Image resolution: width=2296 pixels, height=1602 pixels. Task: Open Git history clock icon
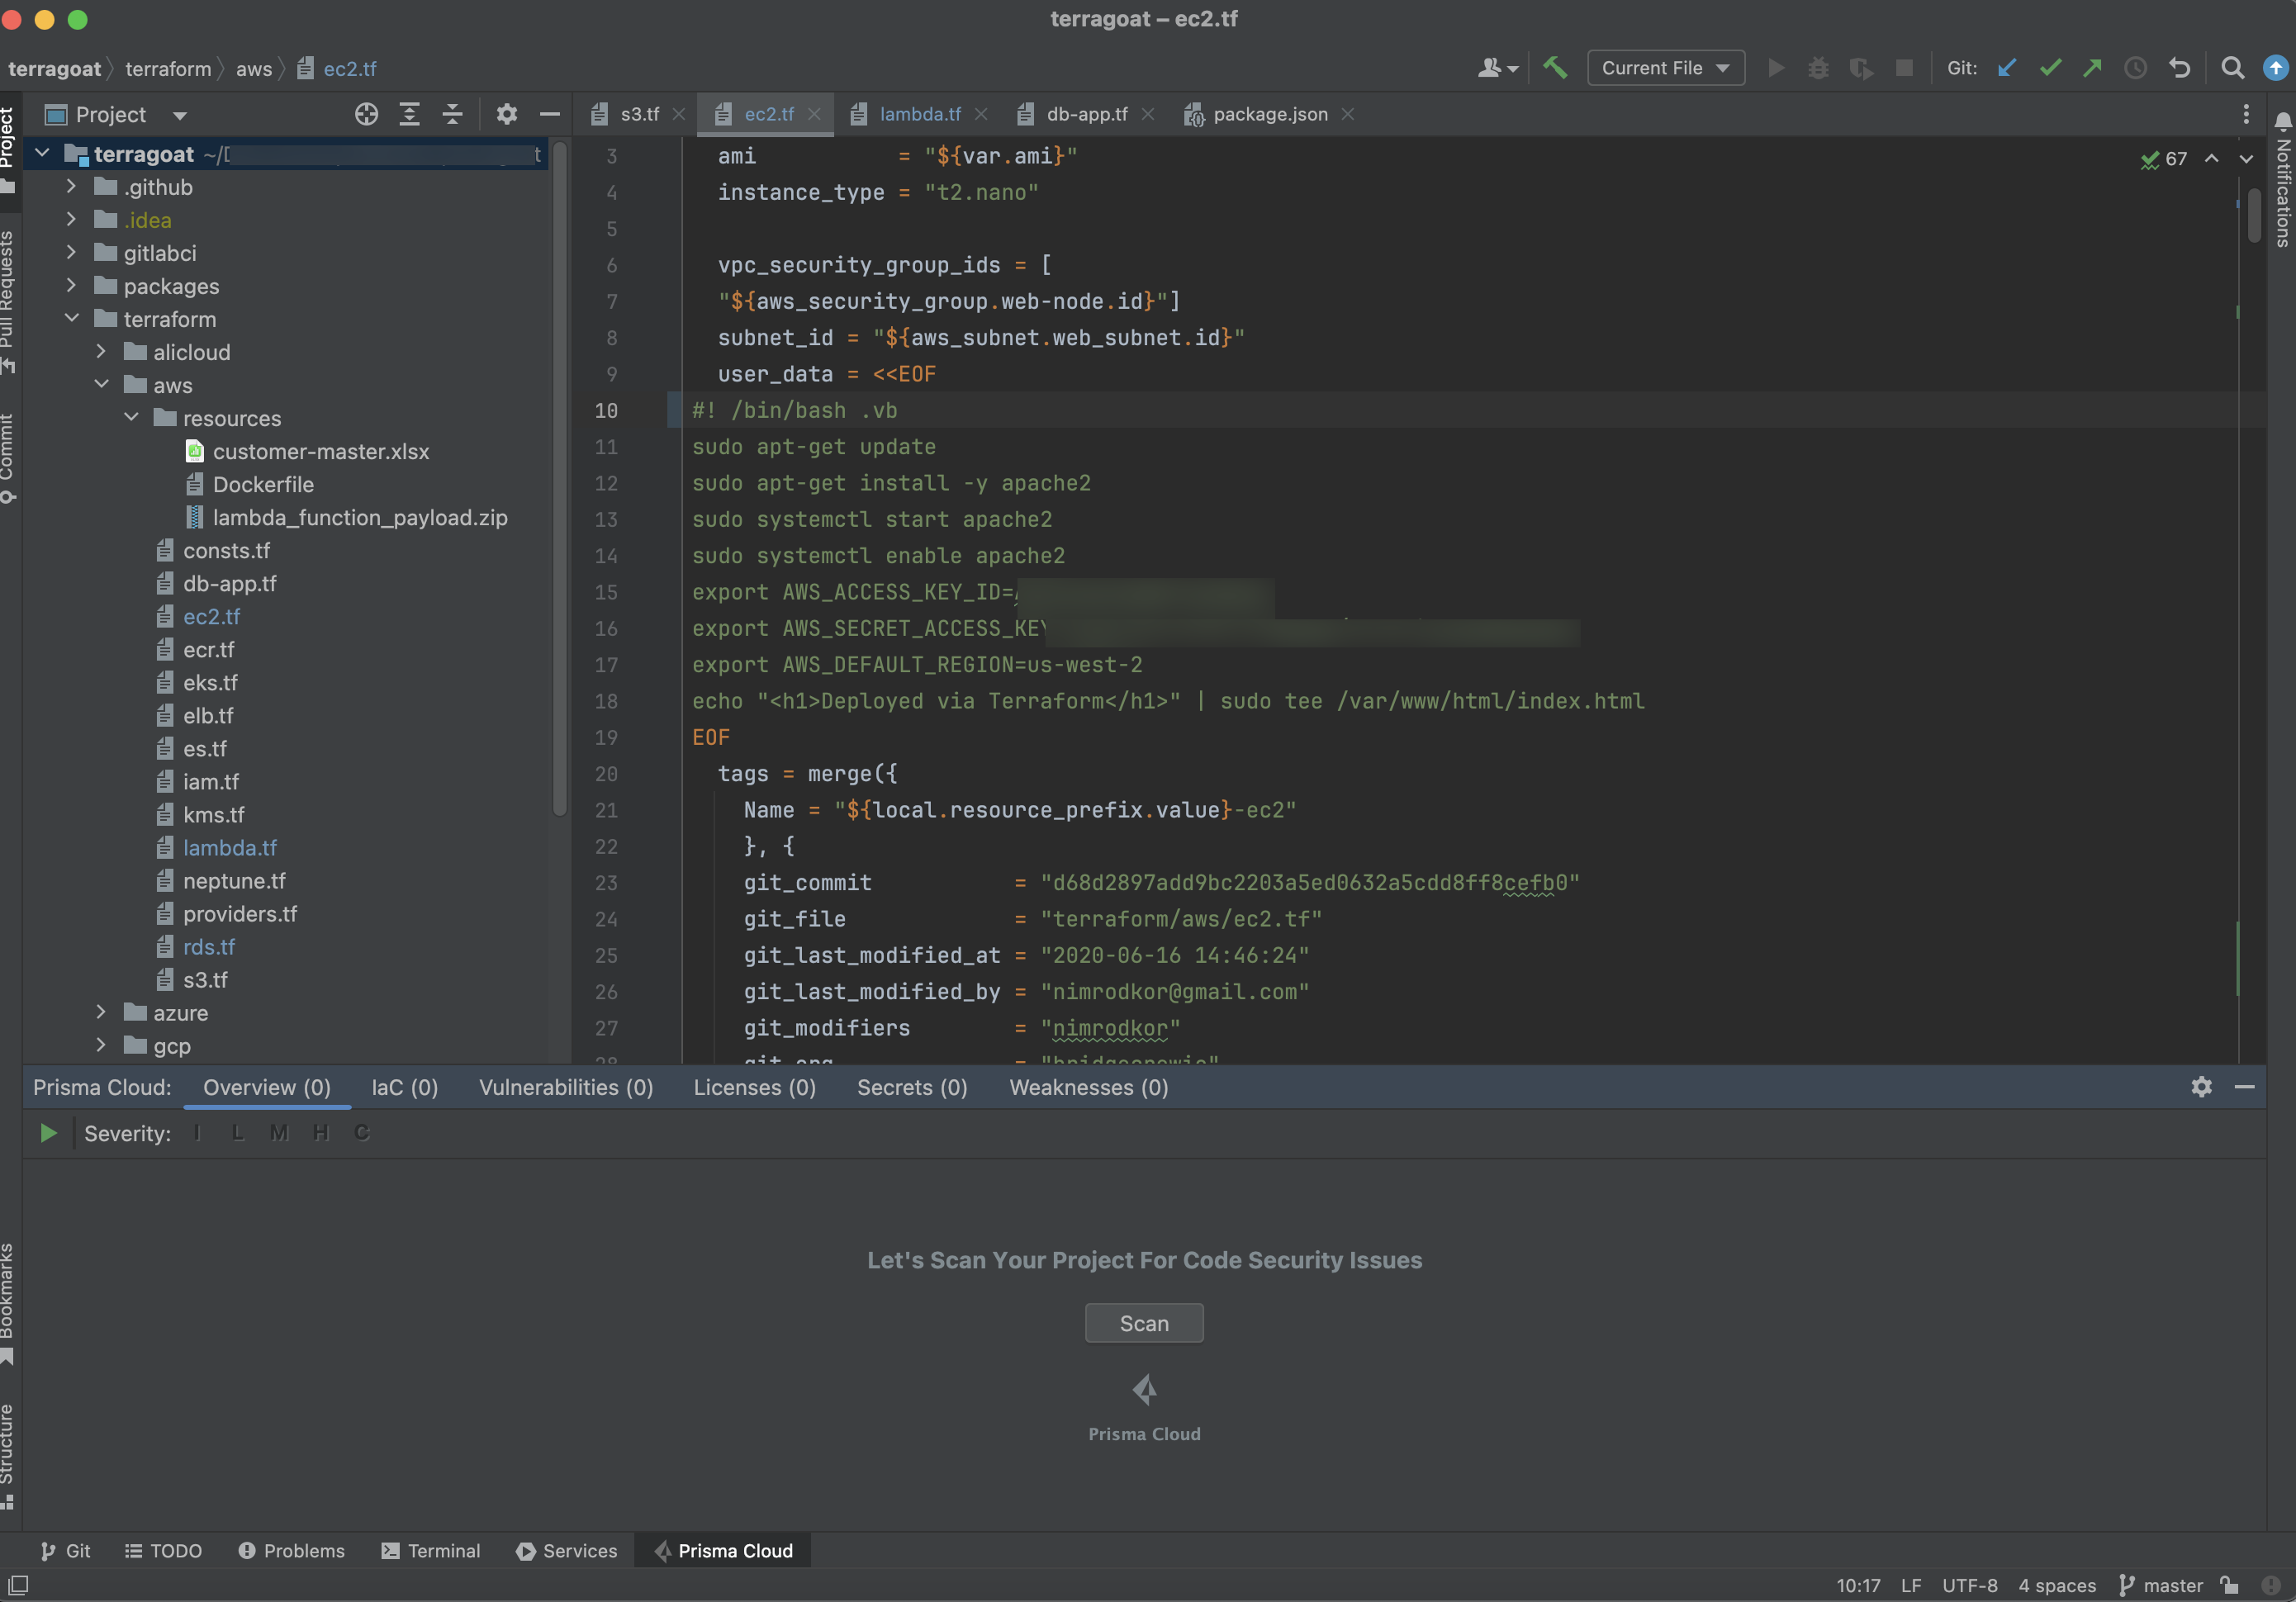click(2135, 68)
